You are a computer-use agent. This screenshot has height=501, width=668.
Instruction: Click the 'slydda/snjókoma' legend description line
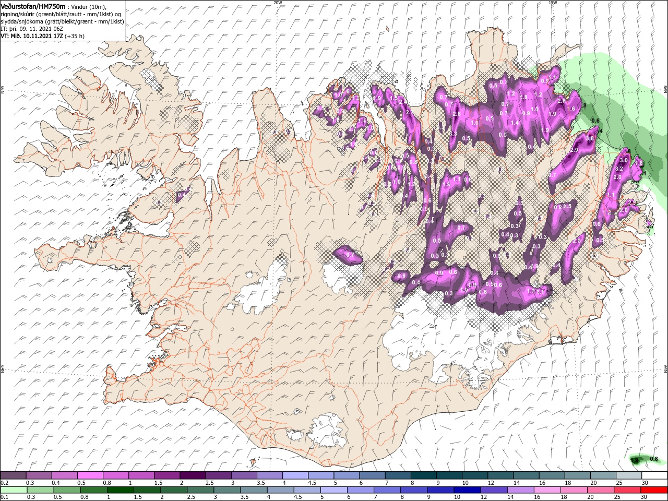[x=62, y=21]
